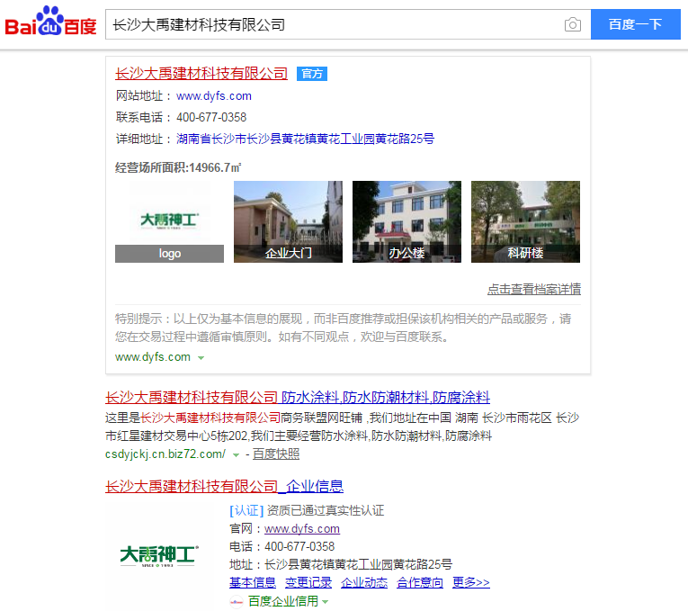688x611 pixels.
Task: Open result 长沙大禹建材科技有限公司_企业信息
Action: point(224,486)
